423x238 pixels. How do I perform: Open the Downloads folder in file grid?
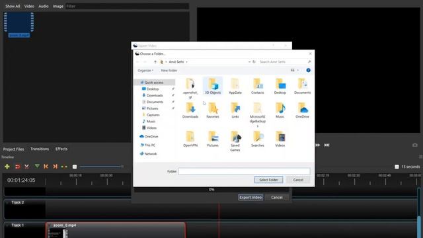coord(190,110)
